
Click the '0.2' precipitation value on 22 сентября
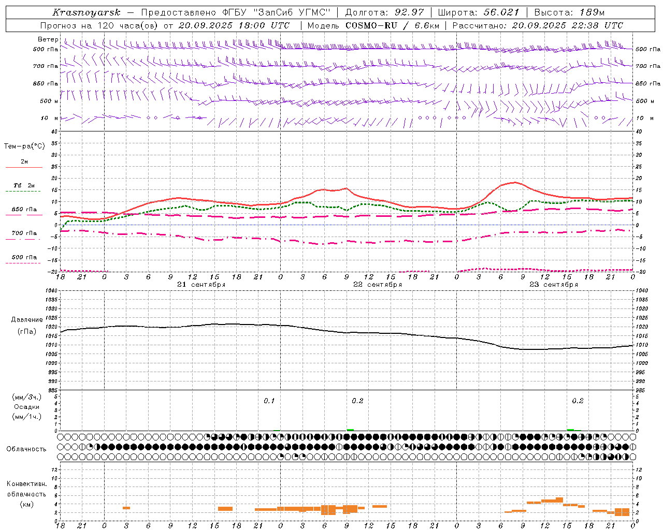tap(357, 401)
